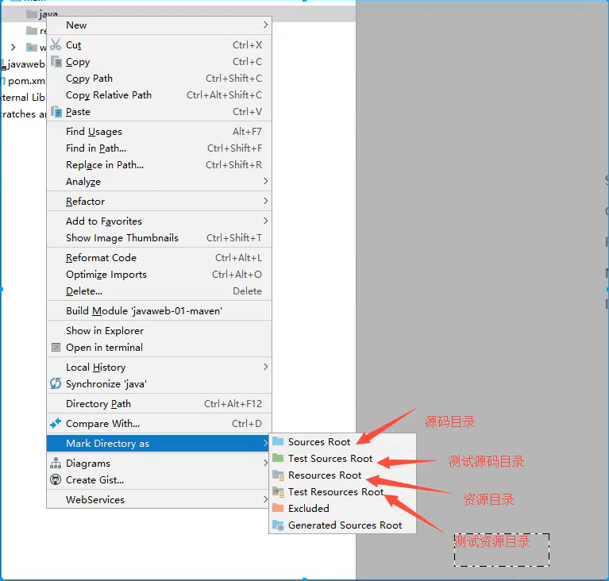Expand the Refactor submenu arrow
Image resolution: width=609 pixels, height=581 pixels.
[x=266, y=201]
